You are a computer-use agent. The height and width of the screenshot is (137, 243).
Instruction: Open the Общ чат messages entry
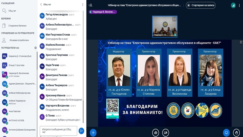tap(9, 11)
